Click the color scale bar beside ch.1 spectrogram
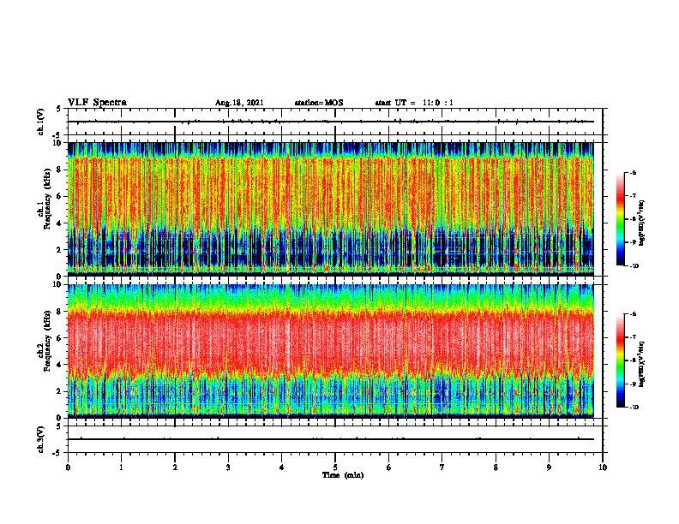This screenshot has width=679, height=524. (621, 219)
